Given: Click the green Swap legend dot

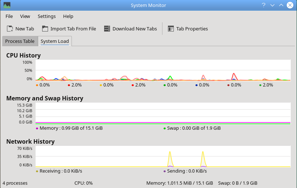Looking at the screenshot, I should [x=164, y=128].
